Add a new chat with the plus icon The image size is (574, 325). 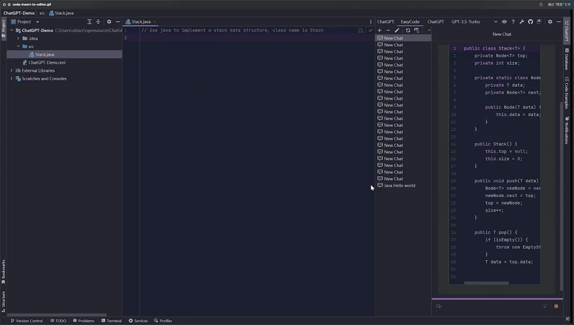coord(379,30)
